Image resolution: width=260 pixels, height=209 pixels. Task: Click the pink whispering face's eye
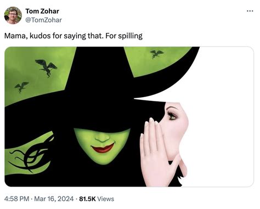pos(172,116)
